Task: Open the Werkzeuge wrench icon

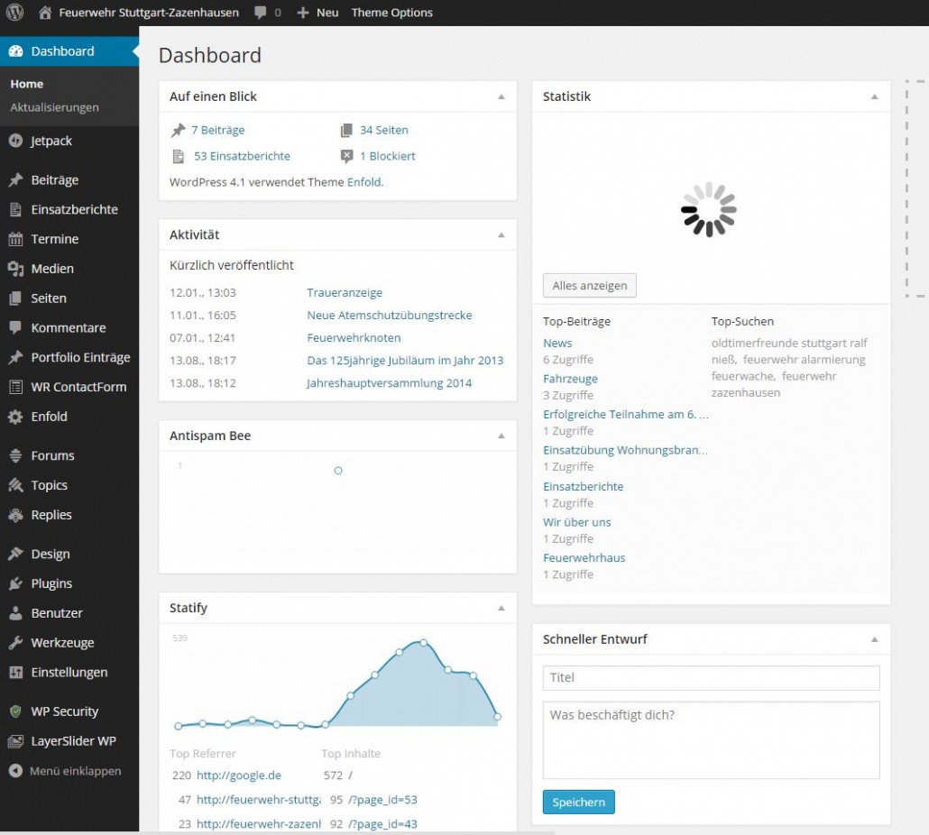Action: tap(15, 643)
